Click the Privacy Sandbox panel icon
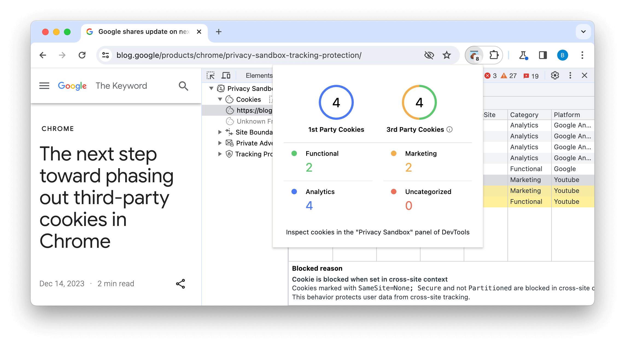 click(x=221, y=88)
